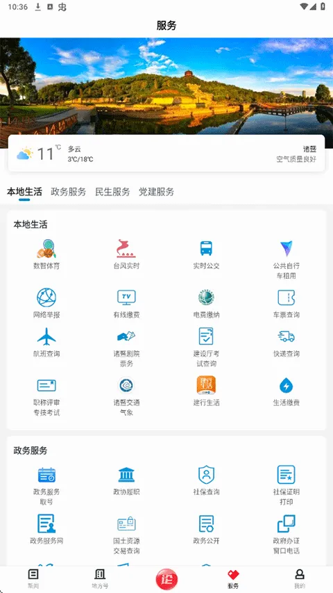Viewport: 333px width, 593px height.
Task: Open the 电费缴纳 electricity payment
Action: (x=206, y=303)
